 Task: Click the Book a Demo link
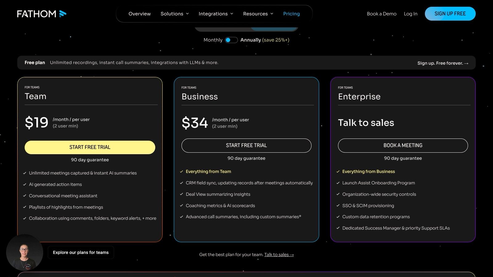point(381,14)
